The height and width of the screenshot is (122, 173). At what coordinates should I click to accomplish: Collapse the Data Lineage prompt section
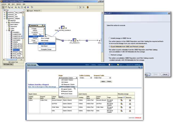tap(28, 71)
